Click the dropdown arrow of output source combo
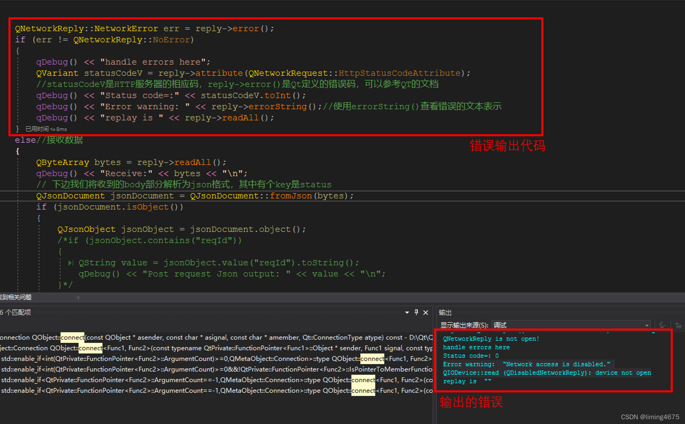 tap(647, 325)
